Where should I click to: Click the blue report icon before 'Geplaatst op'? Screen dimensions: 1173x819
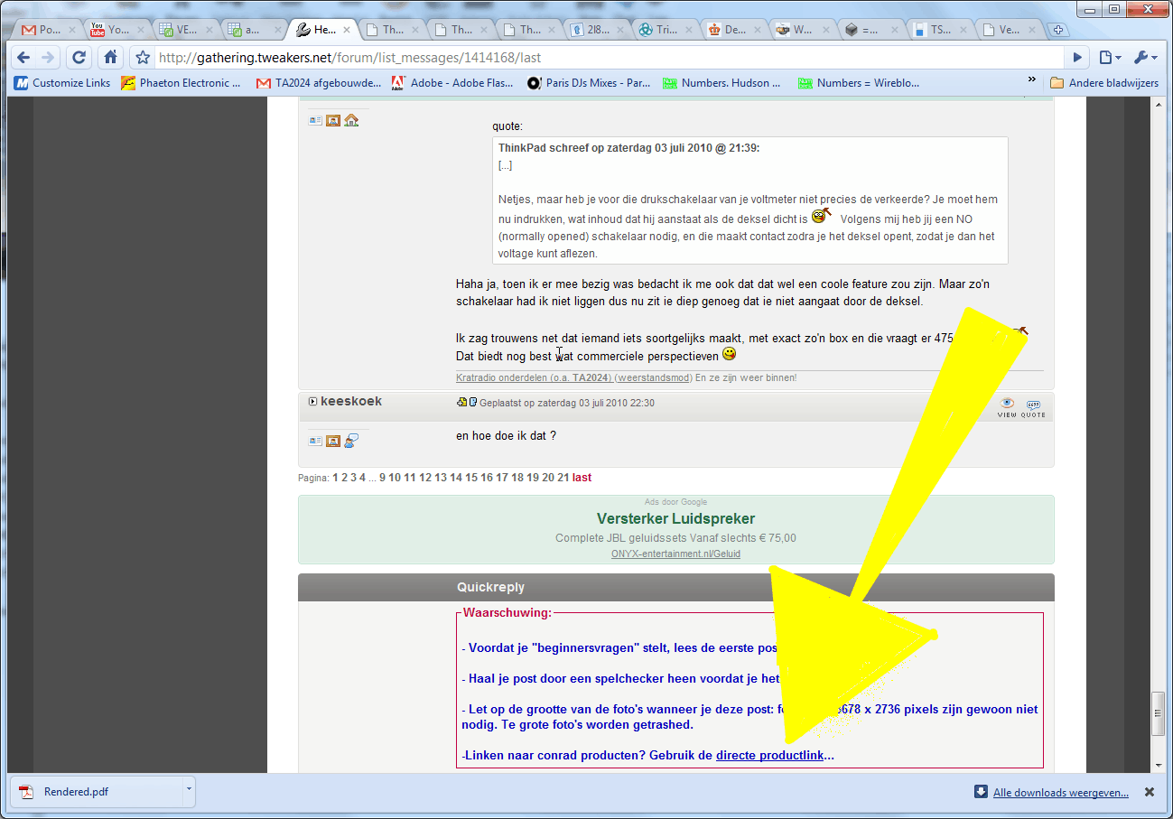(472, 403)
